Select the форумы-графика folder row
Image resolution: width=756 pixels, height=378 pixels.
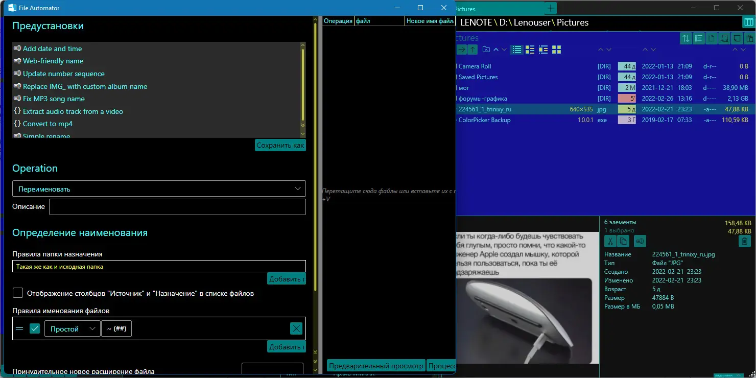(x=605, y=99)
